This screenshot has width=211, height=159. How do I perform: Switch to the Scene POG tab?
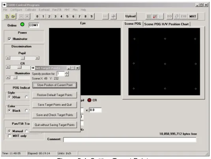tap(133, 24)
